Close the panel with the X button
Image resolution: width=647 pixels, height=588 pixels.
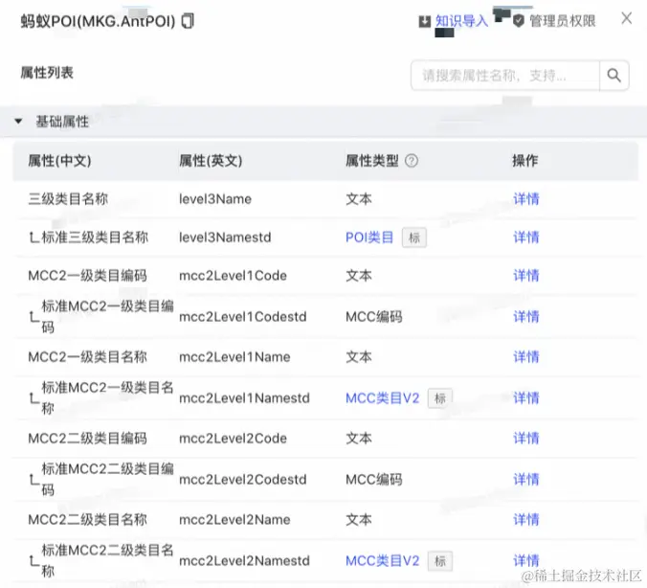point(626,18)
